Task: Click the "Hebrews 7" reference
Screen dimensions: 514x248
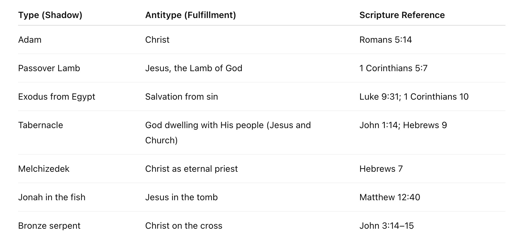Action: click(x=381, y=169)
